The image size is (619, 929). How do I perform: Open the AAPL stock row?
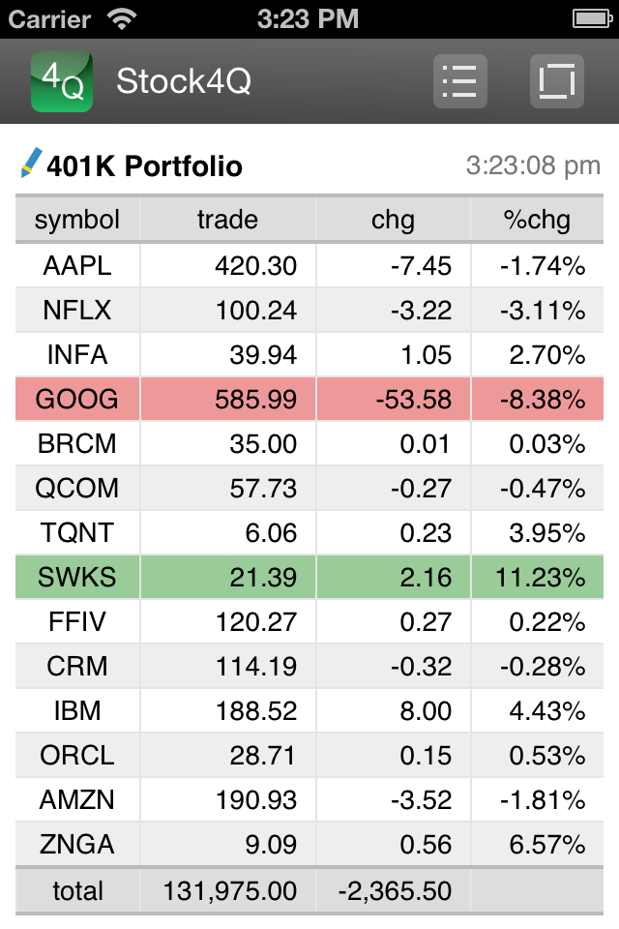coord(309,265)
